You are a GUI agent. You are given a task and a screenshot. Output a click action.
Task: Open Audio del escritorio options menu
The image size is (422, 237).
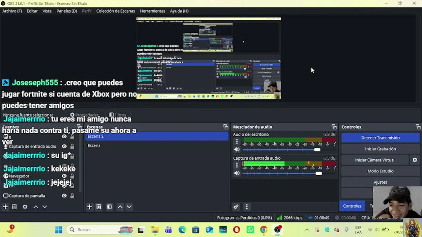coord(237,142)
